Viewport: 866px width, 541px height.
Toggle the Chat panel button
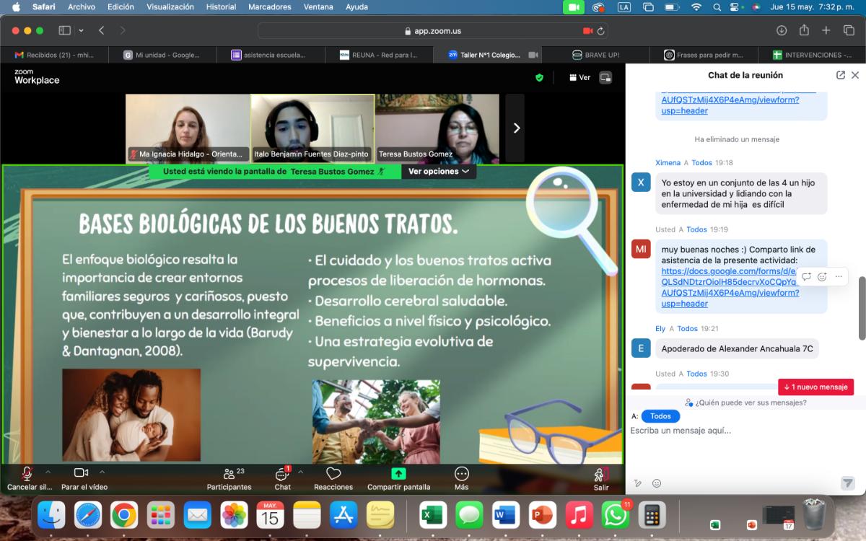click(282, 474)
